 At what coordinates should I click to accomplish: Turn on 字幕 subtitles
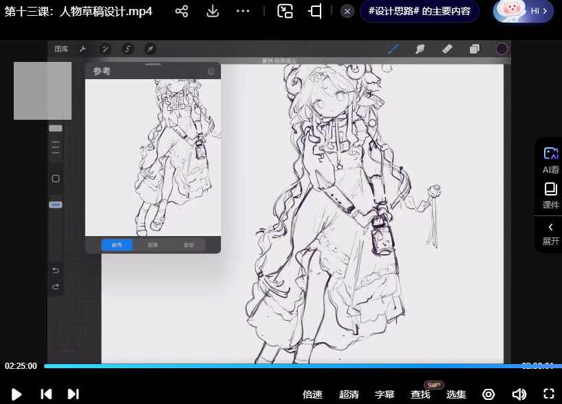coord(385,394)
